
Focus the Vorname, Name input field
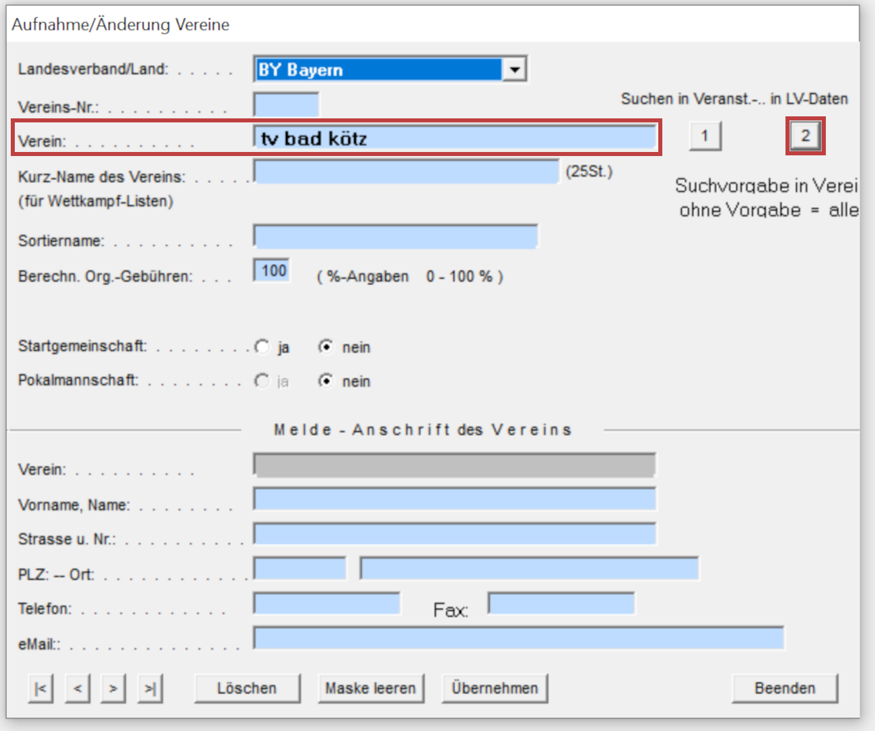pyautogui.click(x=455, y=499)
